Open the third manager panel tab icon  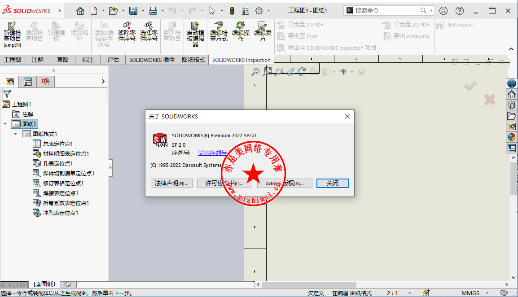(x=46, y=82)
